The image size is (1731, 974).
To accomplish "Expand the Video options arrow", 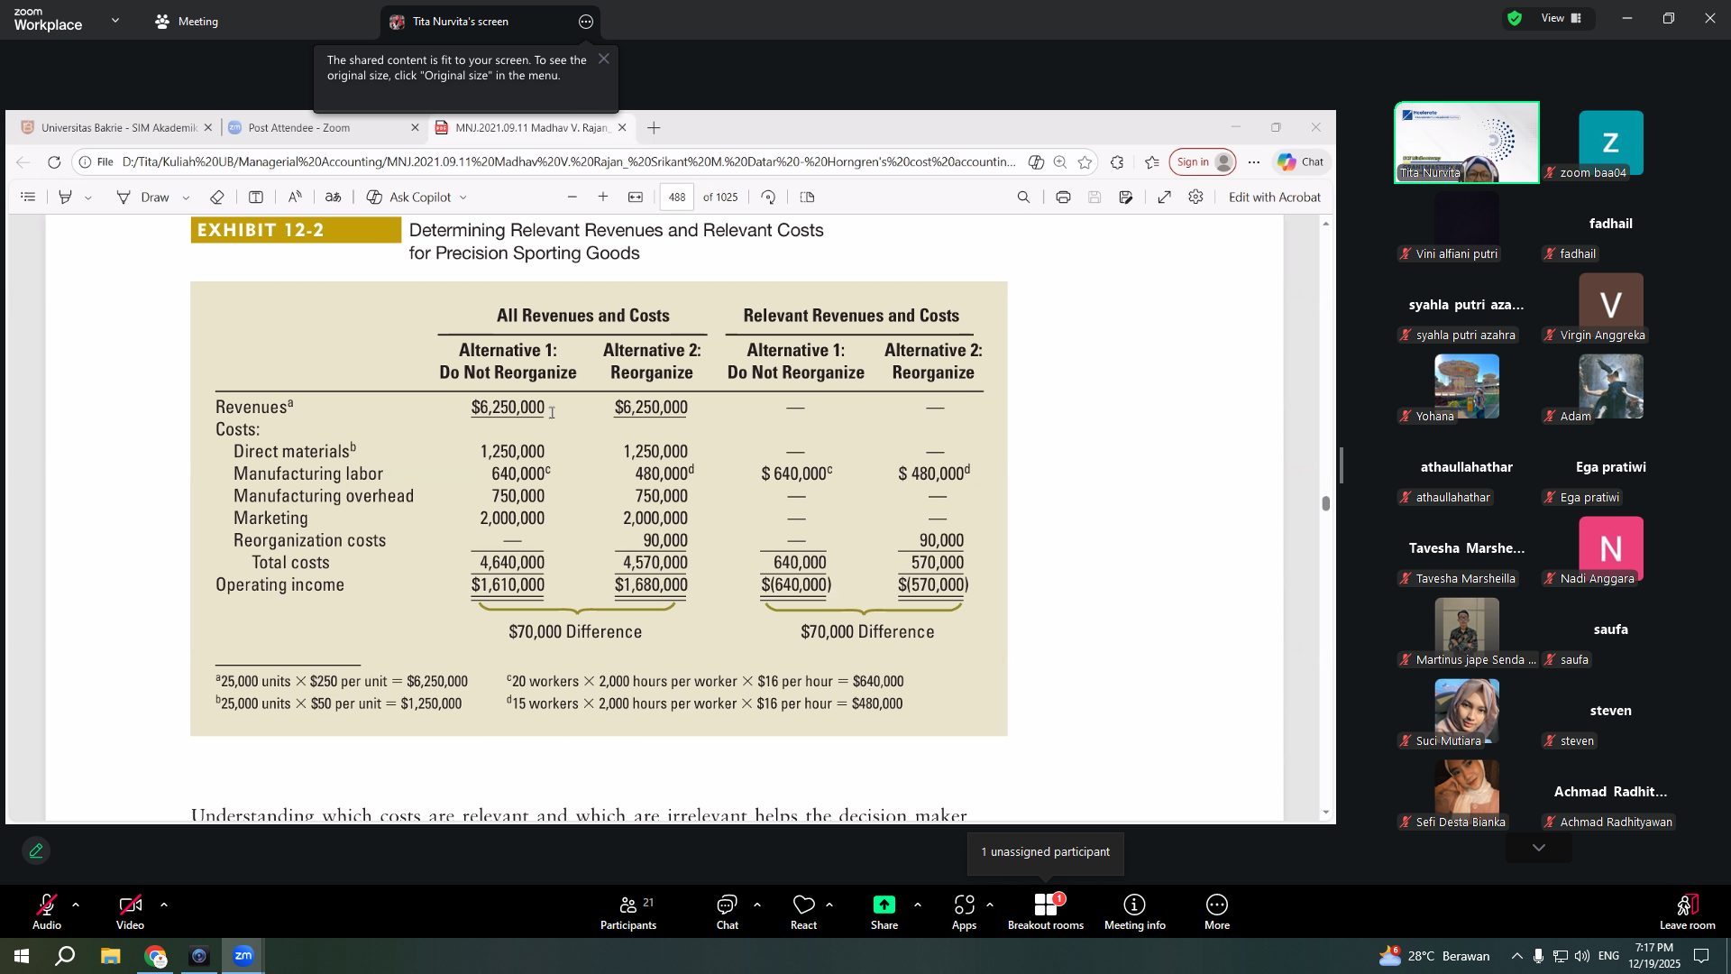I will pos(164,904).
